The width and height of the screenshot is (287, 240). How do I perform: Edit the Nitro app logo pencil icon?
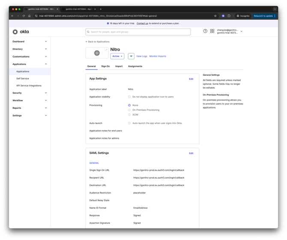[106, 50]
